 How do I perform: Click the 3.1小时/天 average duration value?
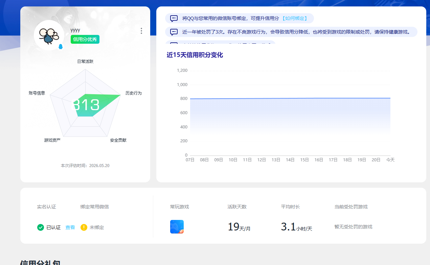point(297,227)
